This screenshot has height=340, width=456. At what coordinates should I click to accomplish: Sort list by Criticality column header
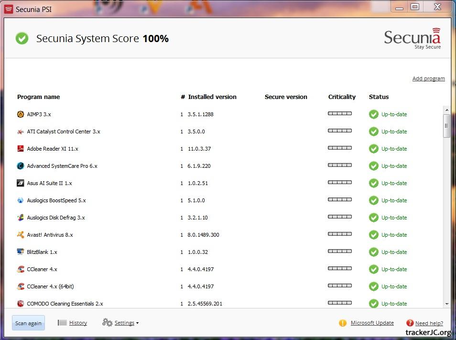(342, 97)
